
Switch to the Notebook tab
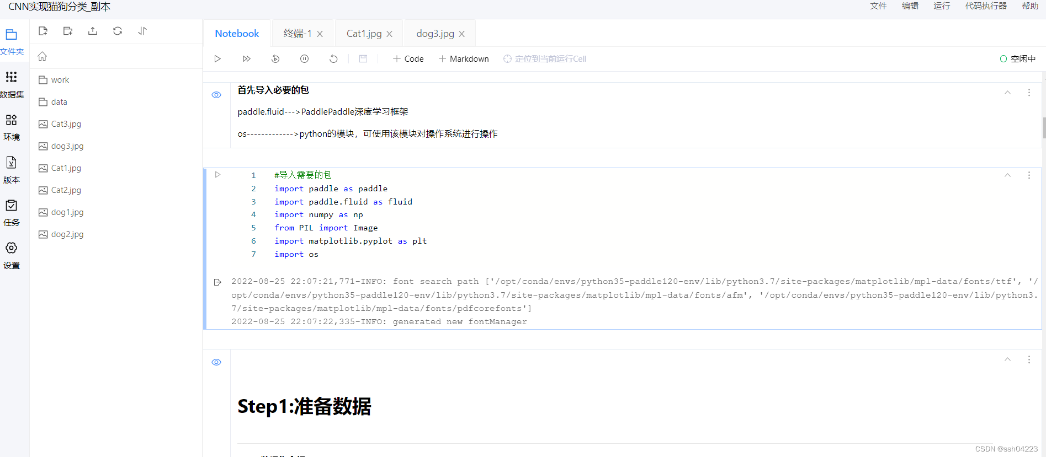pos(237,34)
